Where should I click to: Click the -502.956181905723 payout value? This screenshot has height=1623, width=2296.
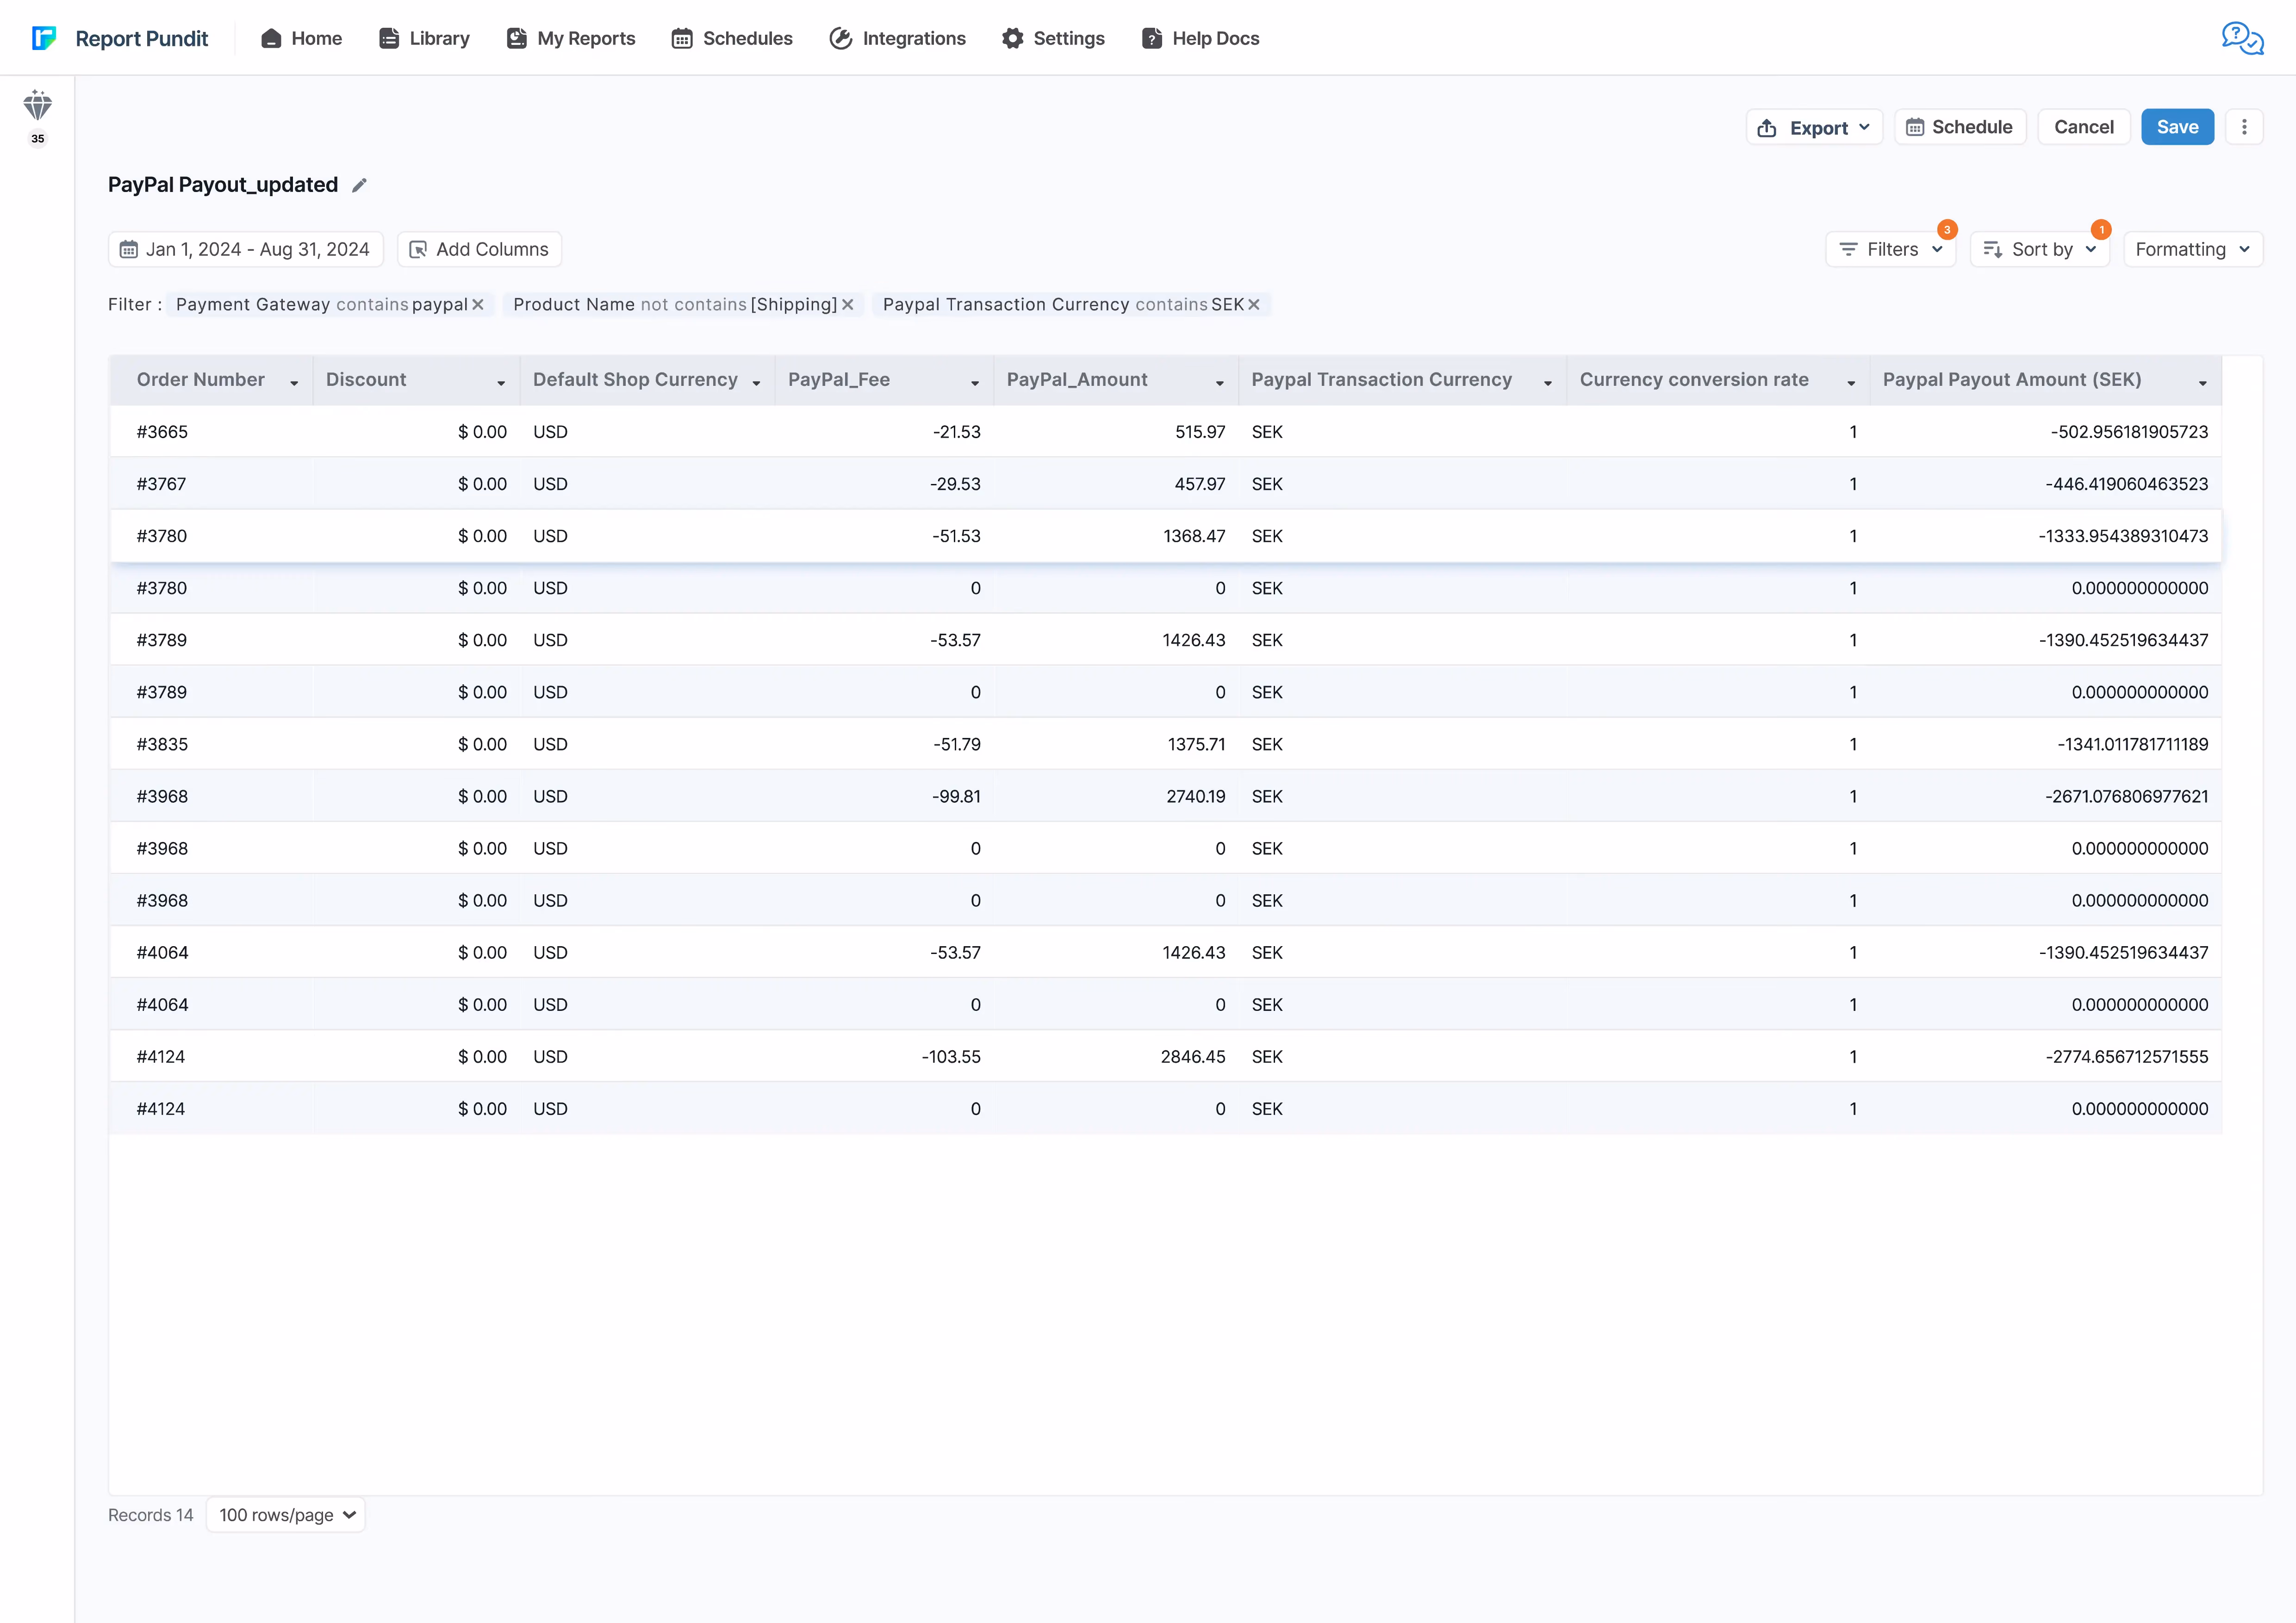coord(2129,432)
